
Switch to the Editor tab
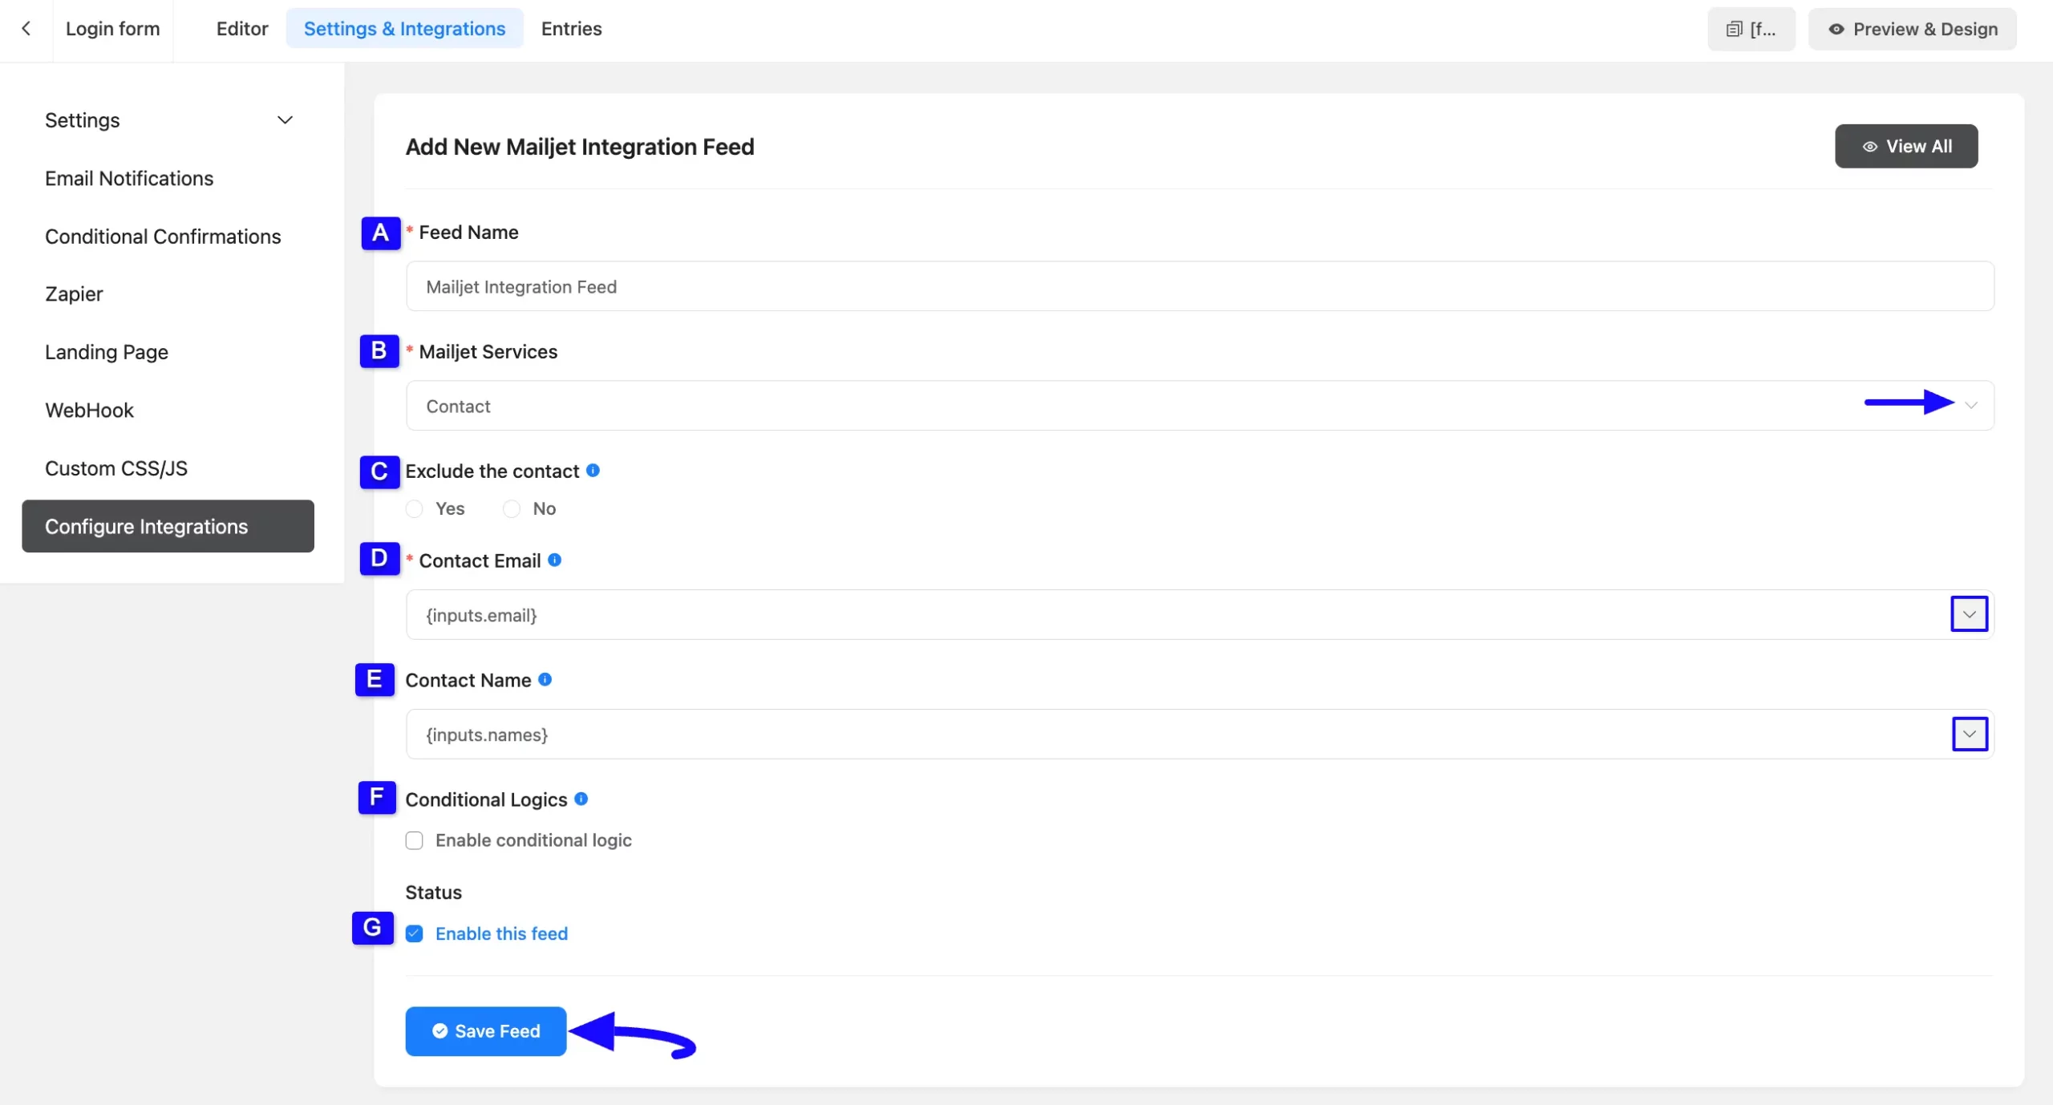coord(242,29)
